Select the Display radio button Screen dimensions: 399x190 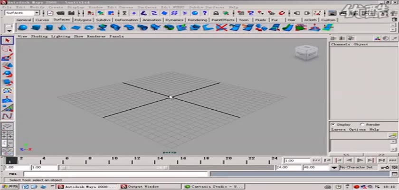pyautogui.click(x=332, y=124)
